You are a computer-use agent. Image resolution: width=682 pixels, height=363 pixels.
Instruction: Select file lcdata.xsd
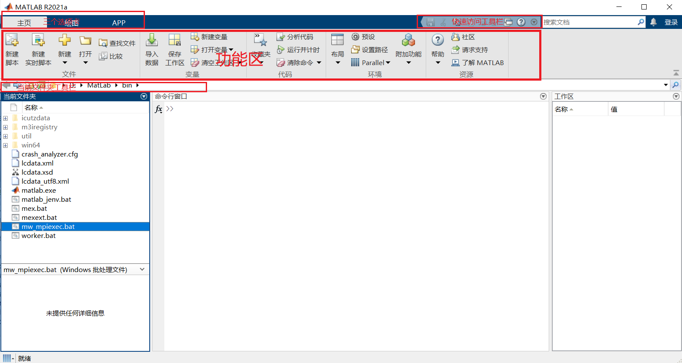pos(37,172)
